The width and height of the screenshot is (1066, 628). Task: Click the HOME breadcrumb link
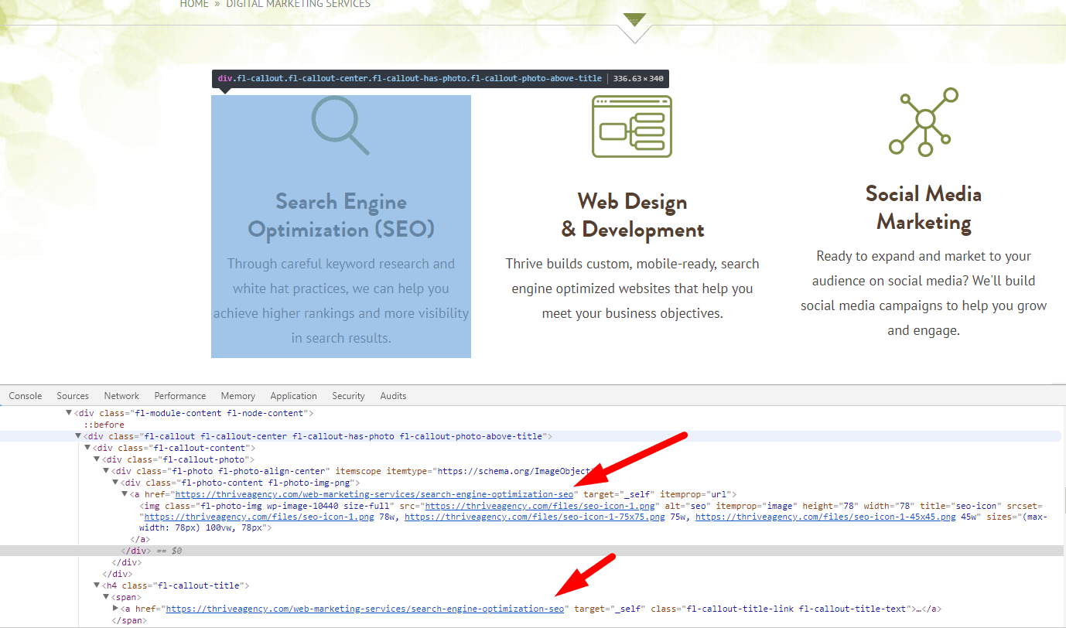click(x=193, y=4)
